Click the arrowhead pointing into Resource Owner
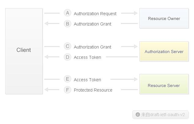 pyautogui.click(x=136, y=13)
